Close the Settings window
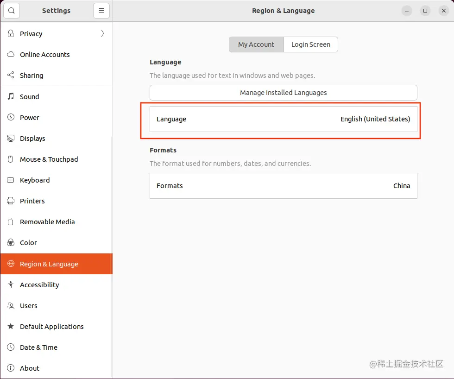This screenshot has height=379, width=454. click(x=444, y=11)
